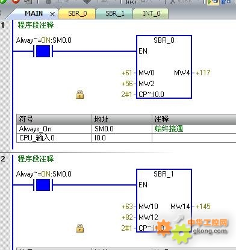Click the network 1 comment text

[36, 25]
